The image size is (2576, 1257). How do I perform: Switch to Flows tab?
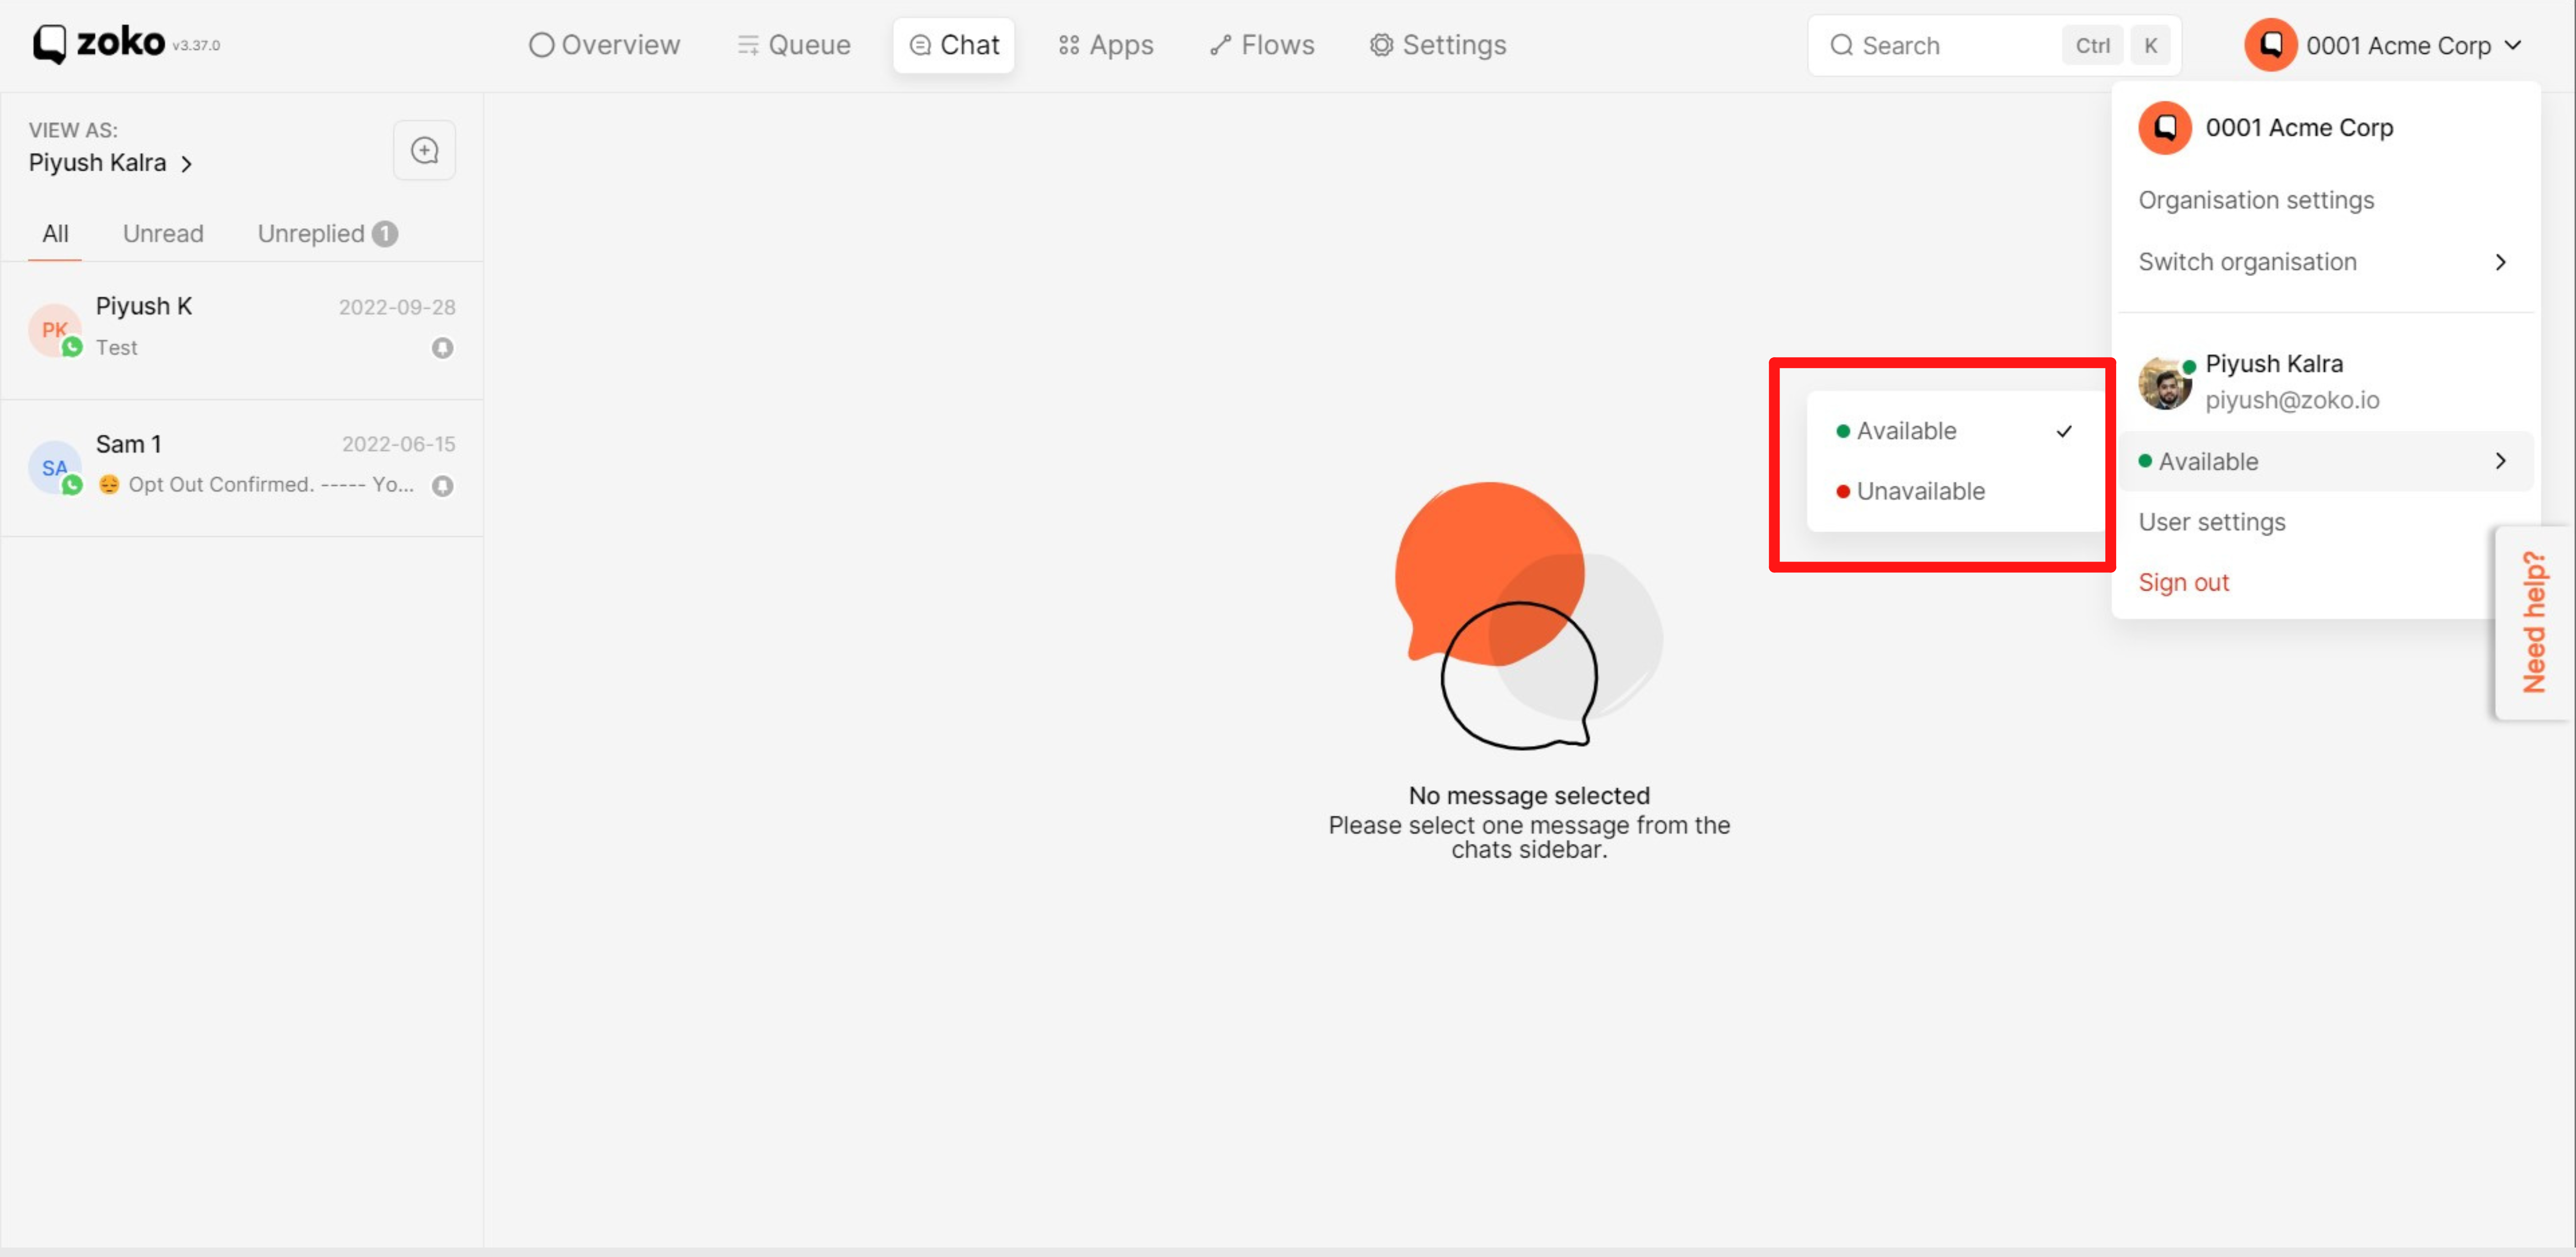[x=1261, y=45]
